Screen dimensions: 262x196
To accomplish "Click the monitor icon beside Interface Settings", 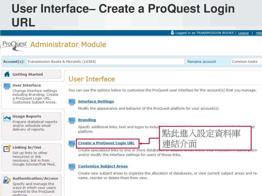I will 72,102.
